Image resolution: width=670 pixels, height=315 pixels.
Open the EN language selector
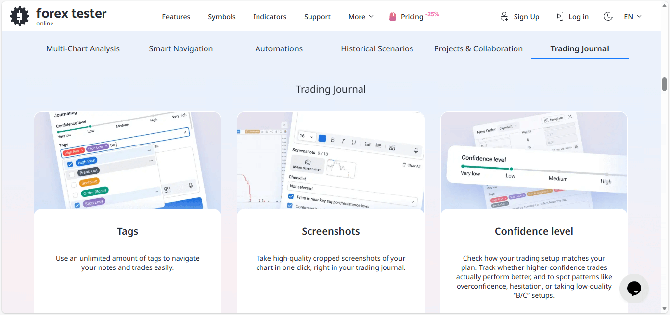tap(632, 17)
